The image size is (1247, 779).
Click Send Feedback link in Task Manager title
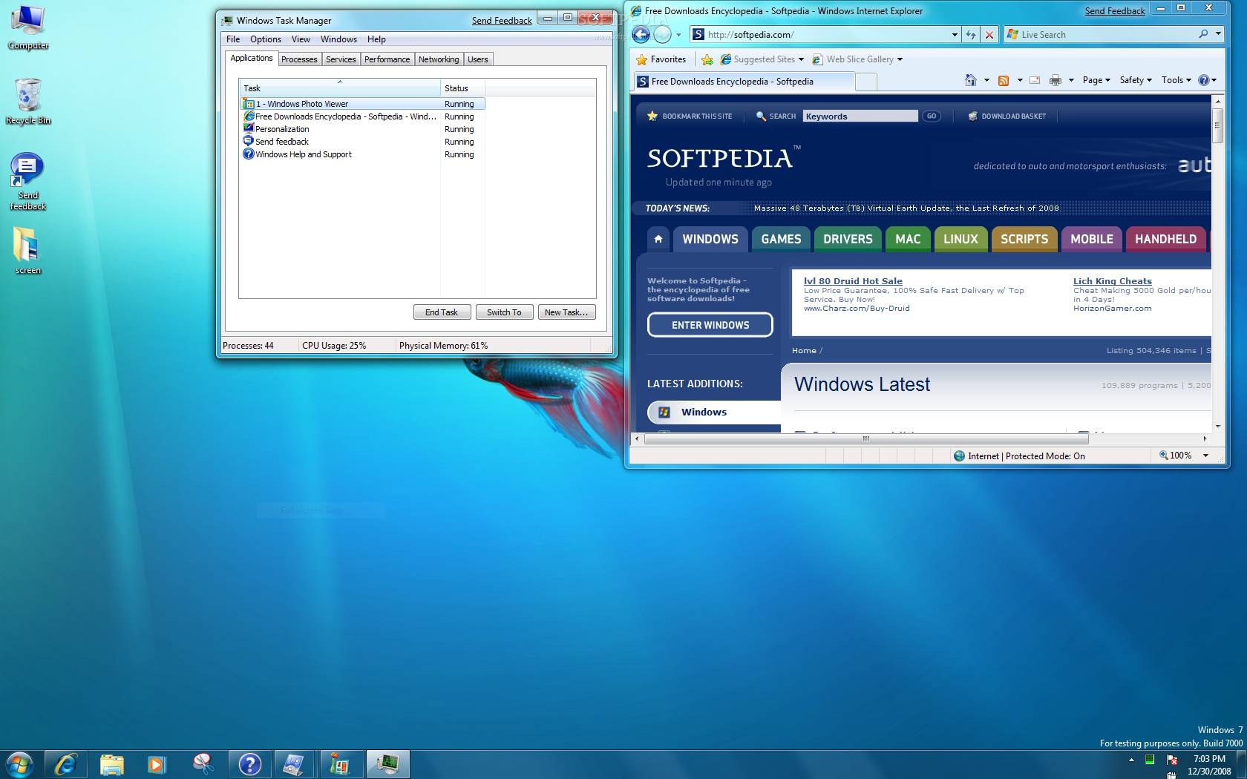(502, 21)
